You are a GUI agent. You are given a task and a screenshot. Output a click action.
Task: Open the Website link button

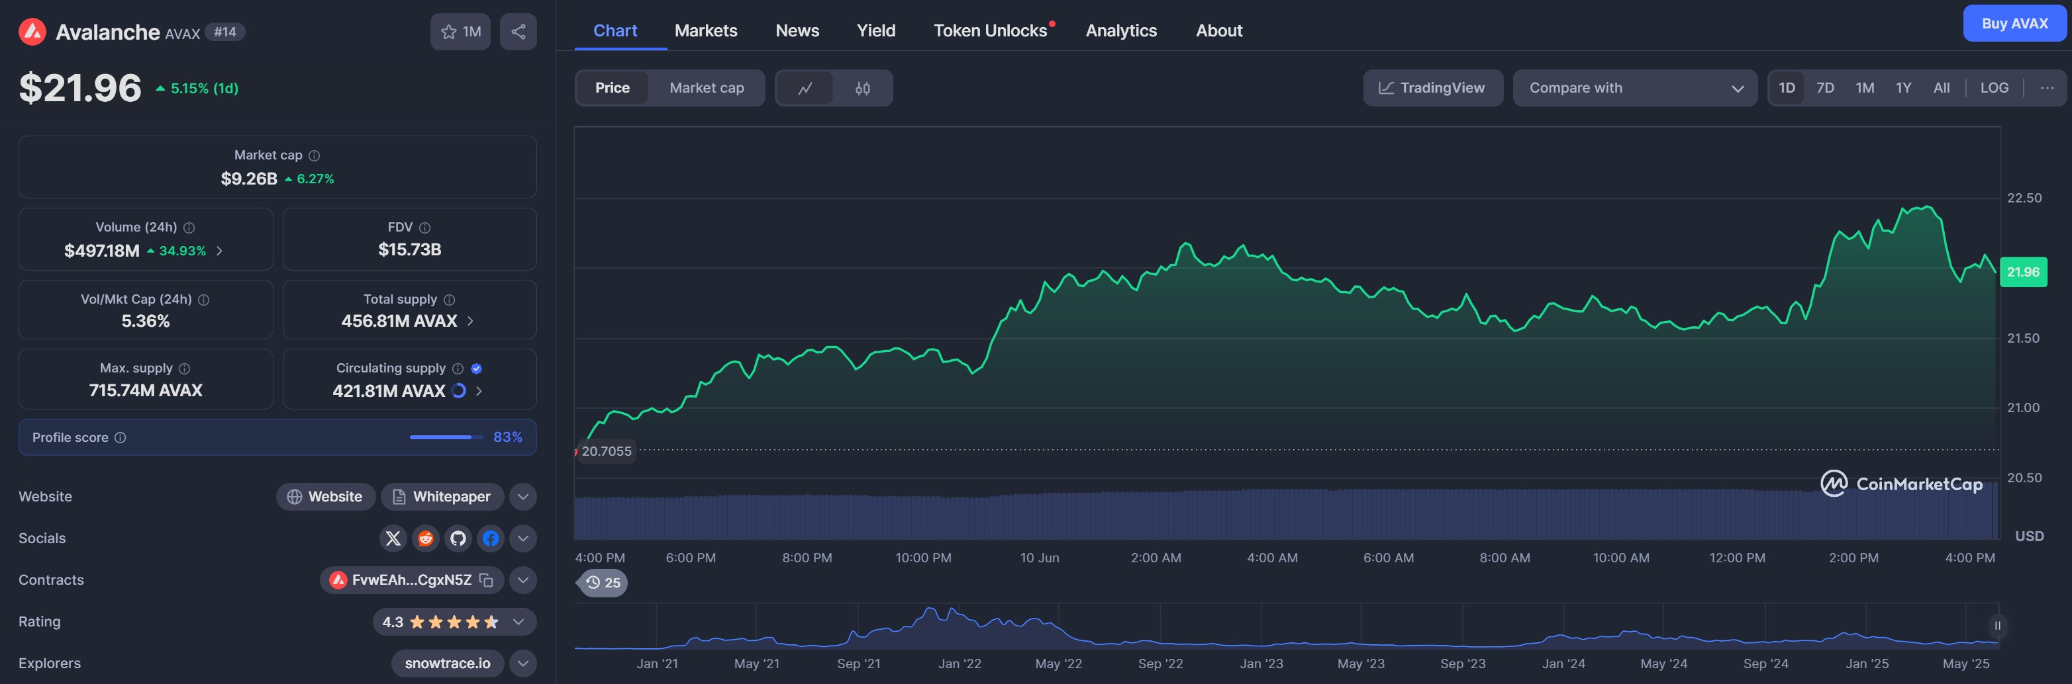pyautogui.click(x=325, y=497)
